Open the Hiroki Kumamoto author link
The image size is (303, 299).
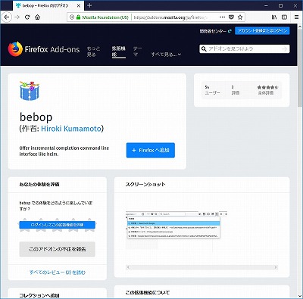pos(71,129)
